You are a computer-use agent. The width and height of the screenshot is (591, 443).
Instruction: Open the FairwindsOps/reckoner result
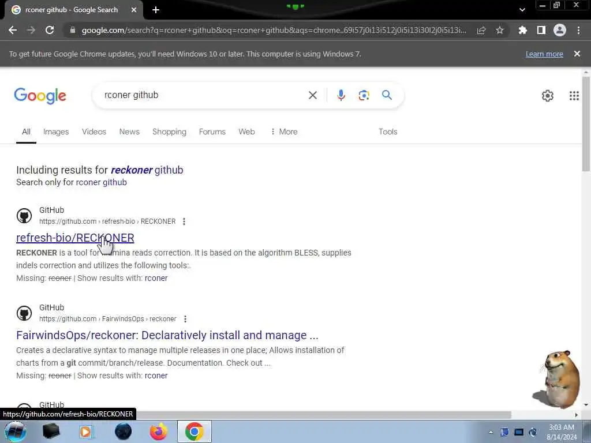pos(167,335)
